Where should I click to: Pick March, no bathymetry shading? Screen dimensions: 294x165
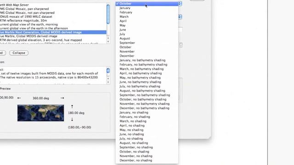click(147, 69)
